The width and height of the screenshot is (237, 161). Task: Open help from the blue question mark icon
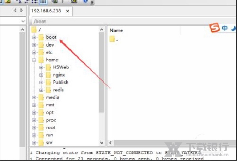point(85,2)
